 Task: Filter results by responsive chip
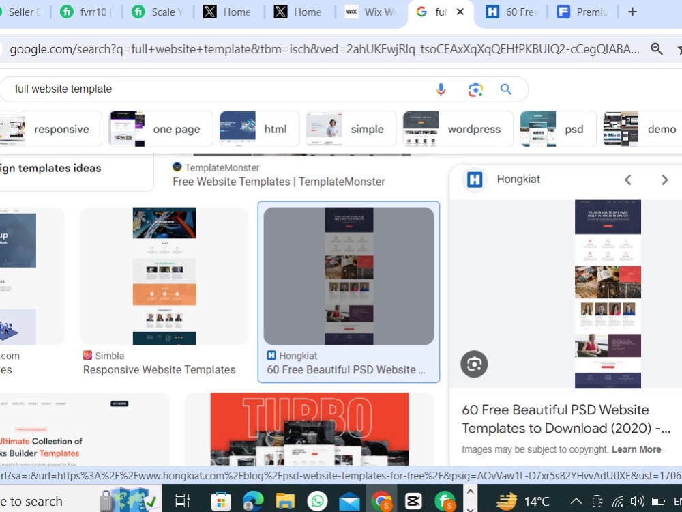click(50, 129)
